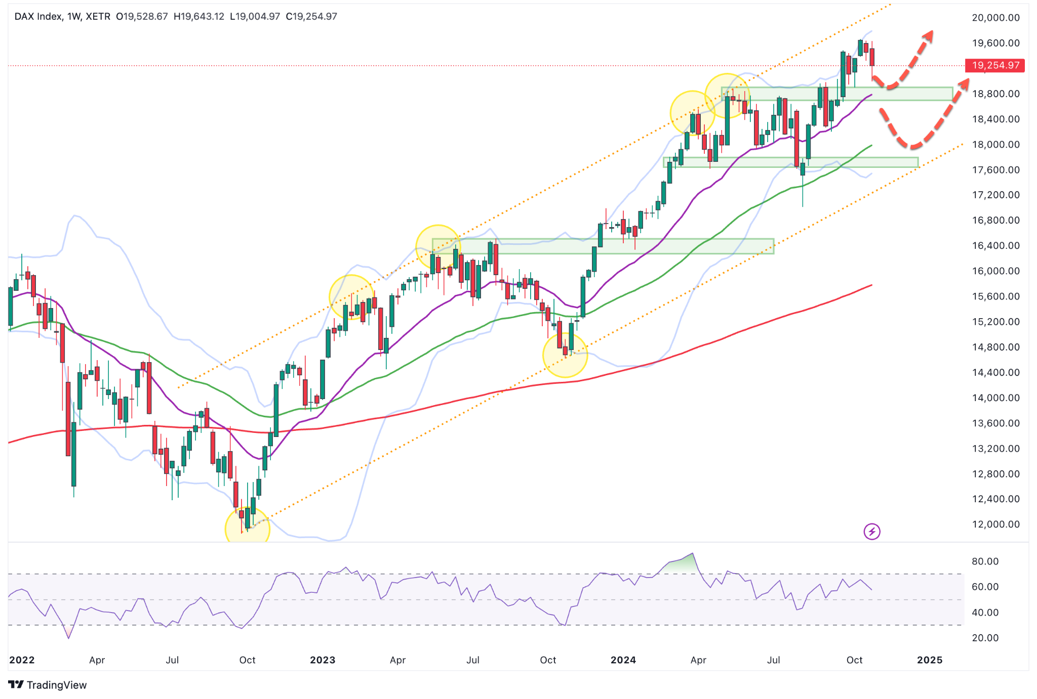The image size is (1037, 699).
Task: Click the high value H19,643.12
Action: 198,16
